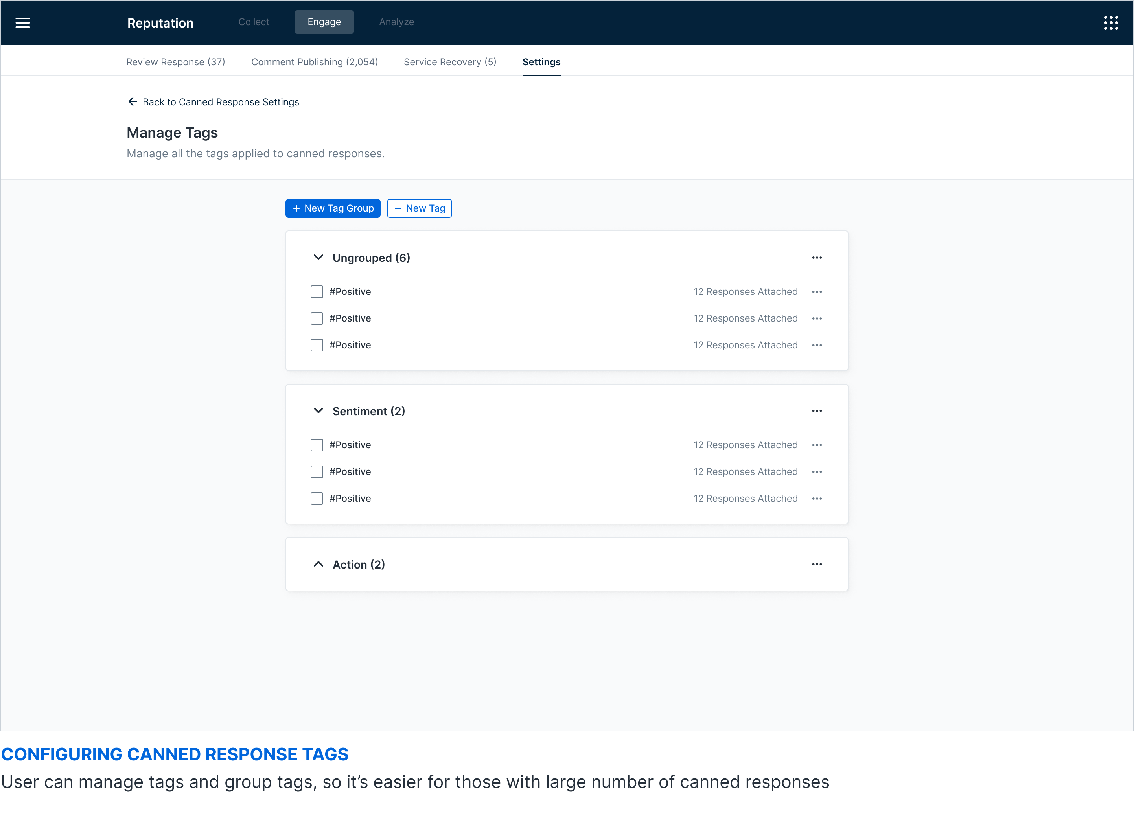
Task: Open options for last Sentiment #Positive tag
Action: (817, 499)
